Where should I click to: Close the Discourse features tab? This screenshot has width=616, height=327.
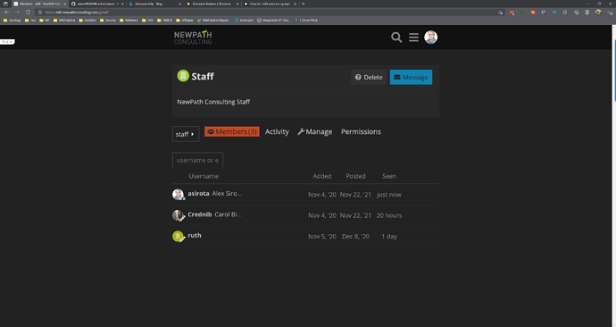237,4
